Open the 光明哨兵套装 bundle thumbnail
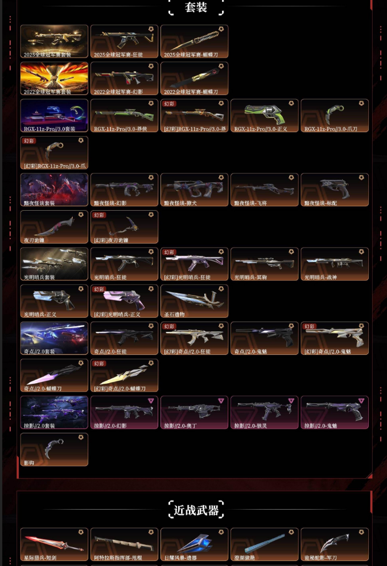This screenshot has height=566, width=387. (54, 264)
